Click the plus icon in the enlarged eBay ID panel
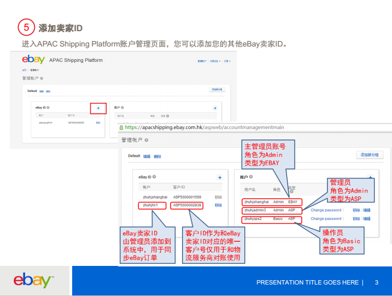 click(220, 177)
